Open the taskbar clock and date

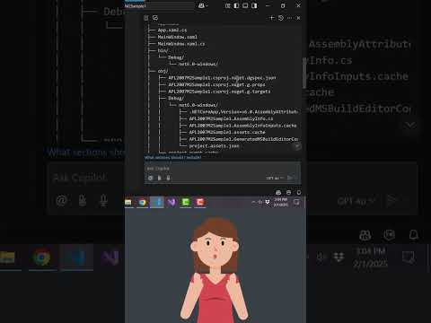point(281,202)
